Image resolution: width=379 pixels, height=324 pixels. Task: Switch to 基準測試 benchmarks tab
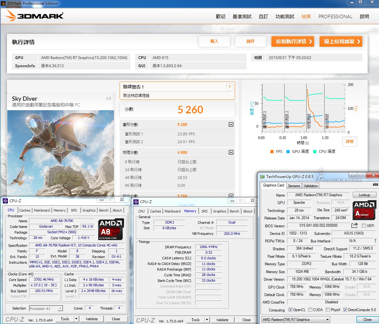[x=242, y=17]
